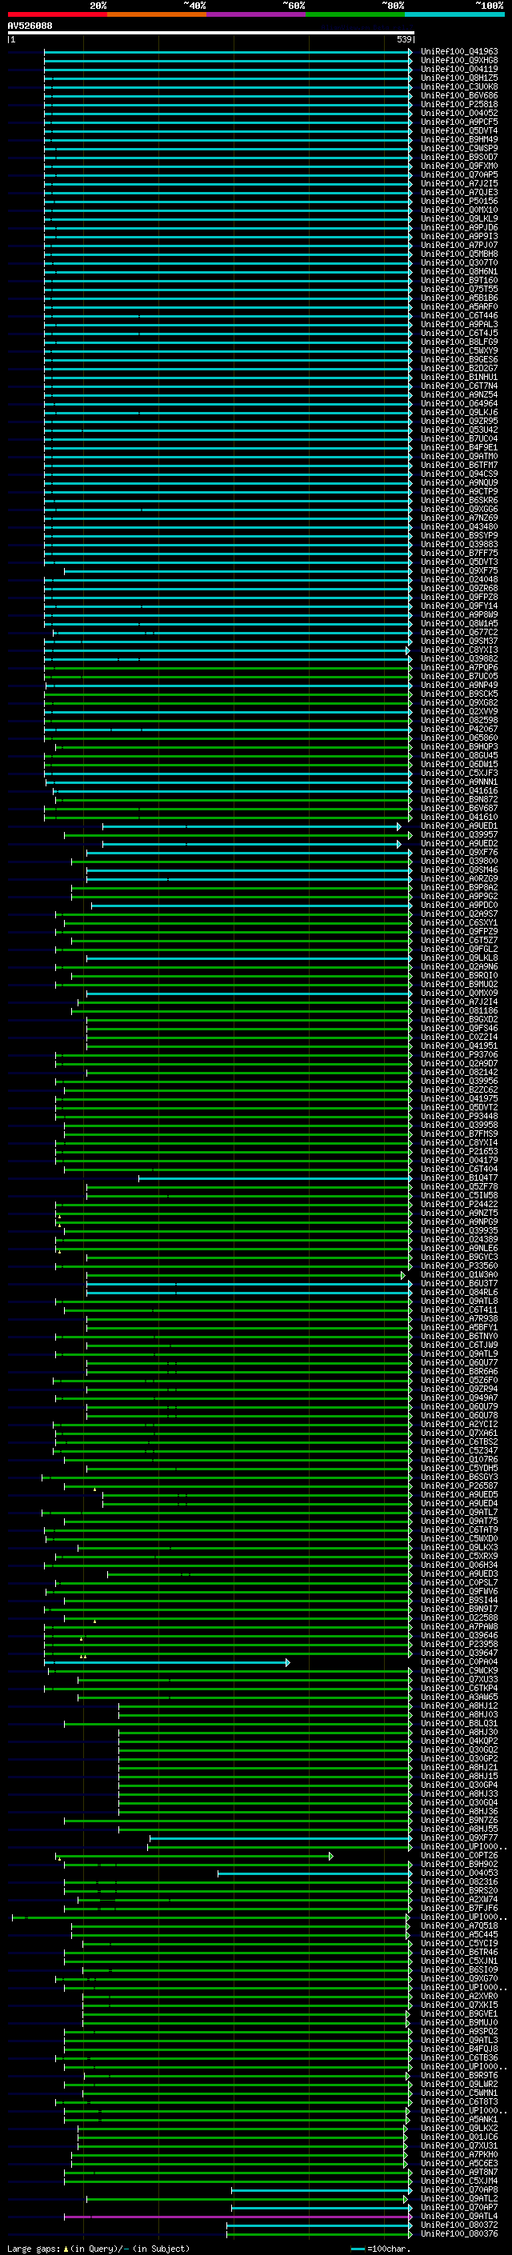Select label UniRef100_C0PA04
Screen dimensions: 512x2255
coord(459,1661)
